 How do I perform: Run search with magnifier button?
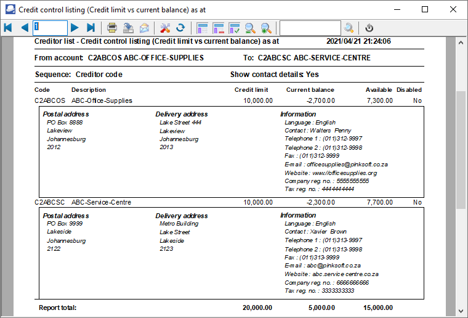(x=349, y=28)
